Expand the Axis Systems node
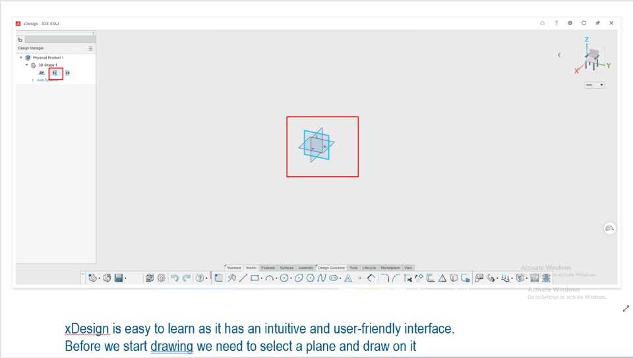The height and width of the screenshot is (358, 633). 33,80
